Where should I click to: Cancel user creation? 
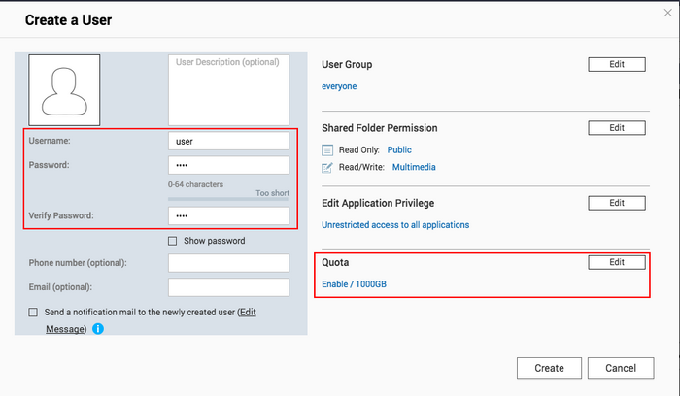pyautogui.click(x=621, y=368)
